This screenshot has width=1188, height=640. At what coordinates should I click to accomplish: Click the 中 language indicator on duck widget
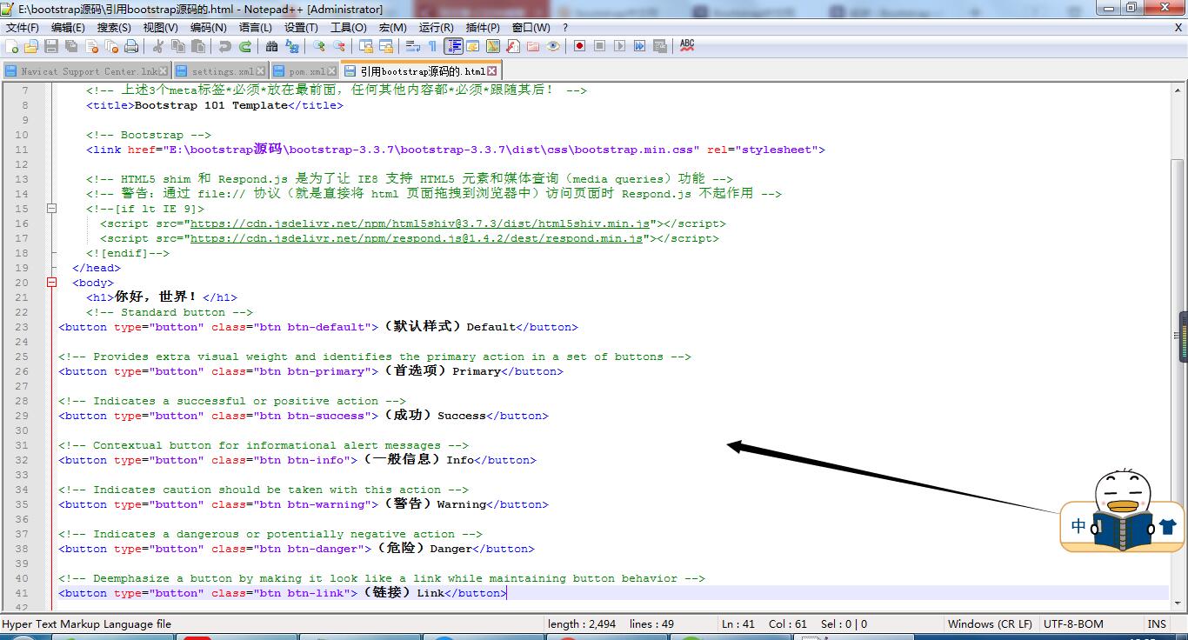point(1078,526)
